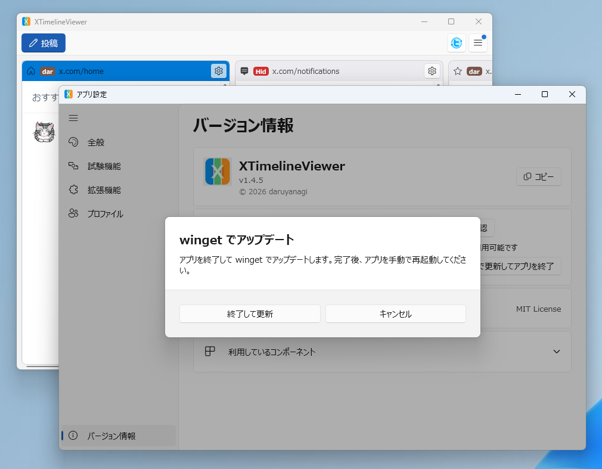Click the x.com/notifications column title
Image resolution: width=602 pixels, height=469 pixels.
pos(306,72)
